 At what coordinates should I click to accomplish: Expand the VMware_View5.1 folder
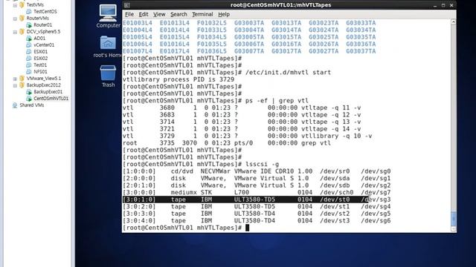pos(15,79)
